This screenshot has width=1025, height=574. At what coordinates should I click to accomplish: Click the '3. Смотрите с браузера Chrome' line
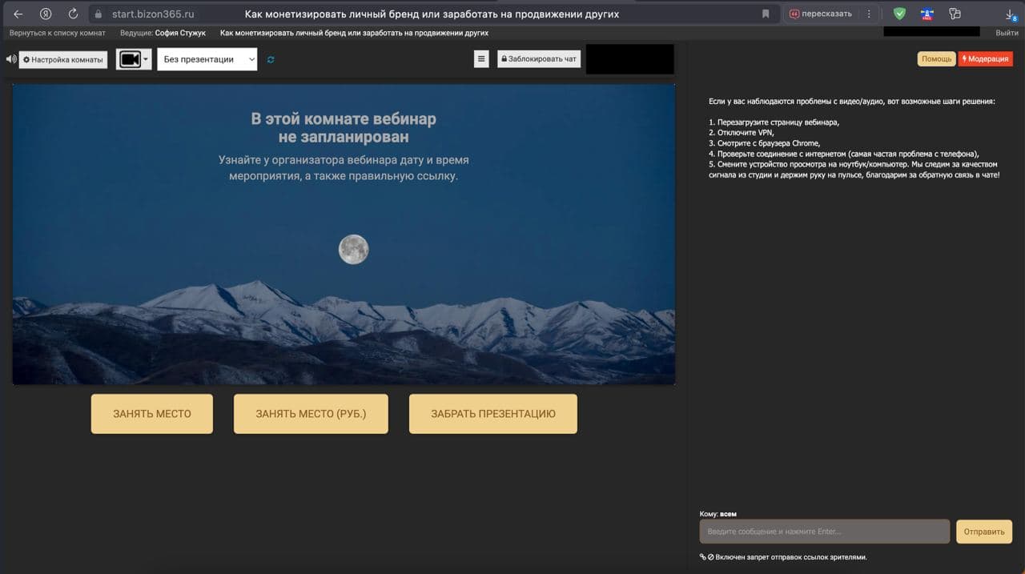764,143
